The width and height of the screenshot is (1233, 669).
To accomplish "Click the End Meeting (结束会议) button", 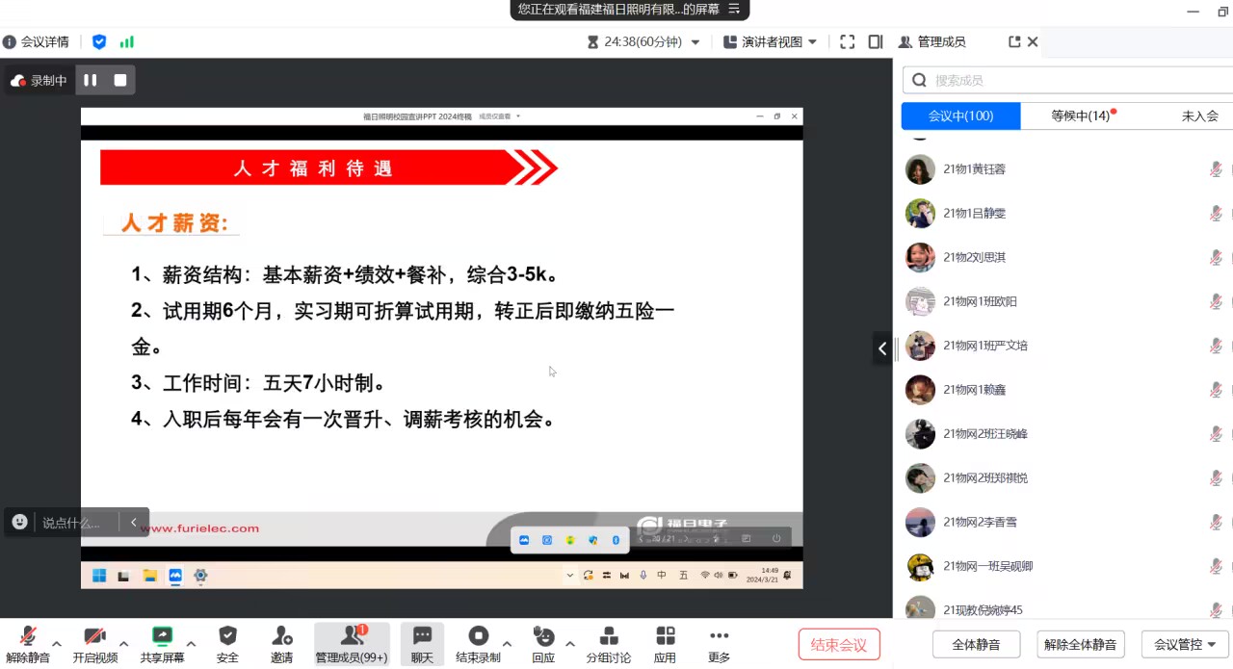I will click(x=839, y=645).
